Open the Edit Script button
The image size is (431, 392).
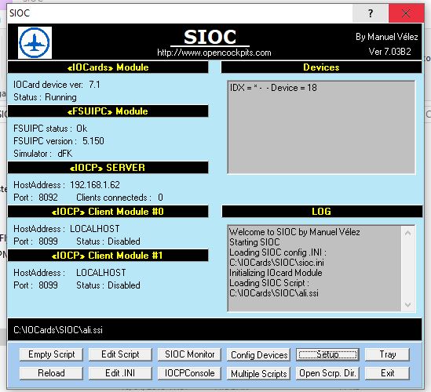click(120, 354)
